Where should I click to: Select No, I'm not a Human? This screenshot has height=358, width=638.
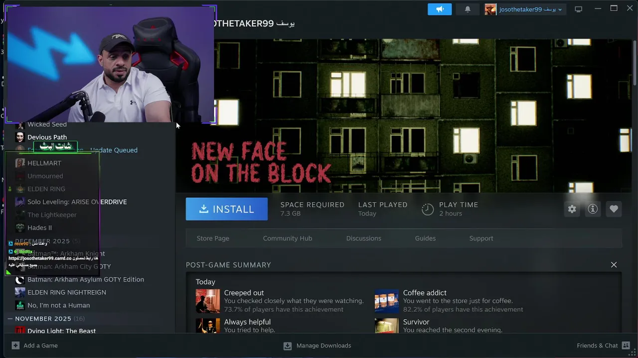(x=59, y=305)
